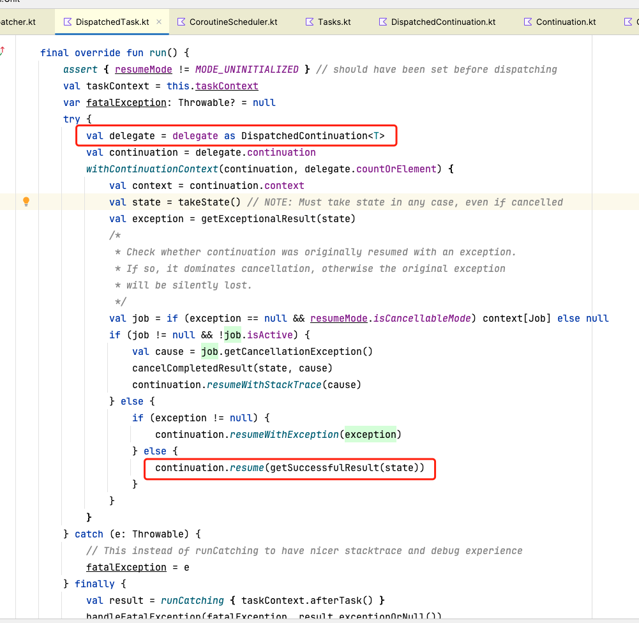Click the yellow lightbulb quick-fix icon
The width and height of the screenshot is (639, 623).
coord(26,202)
